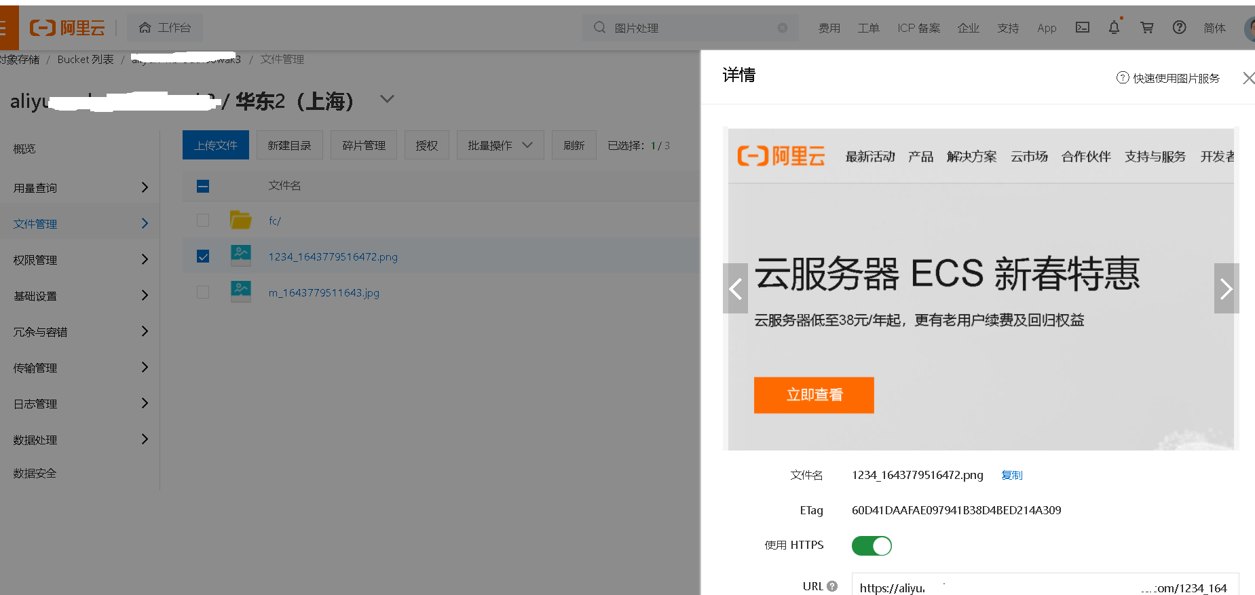
Task: Open the 概览 sidebar item
Action: click(x=24, y=149)
